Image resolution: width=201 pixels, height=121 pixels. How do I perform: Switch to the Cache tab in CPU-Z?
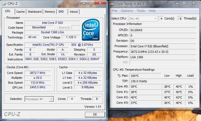click(20, 12)
